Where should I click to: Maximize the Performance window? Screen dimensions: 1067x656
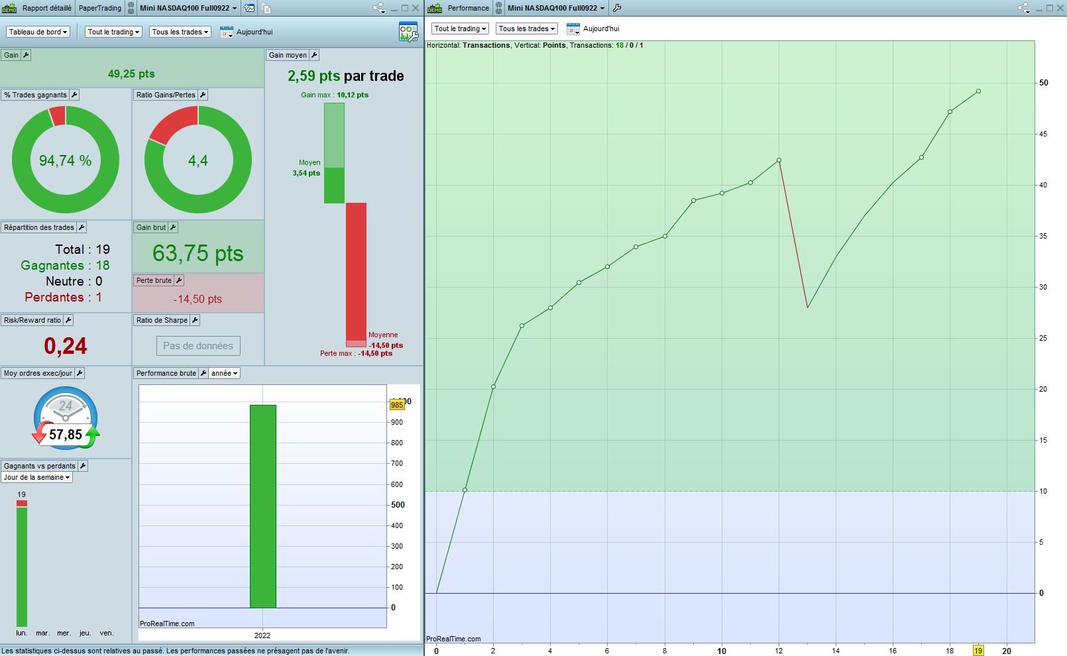(1050, 8)
